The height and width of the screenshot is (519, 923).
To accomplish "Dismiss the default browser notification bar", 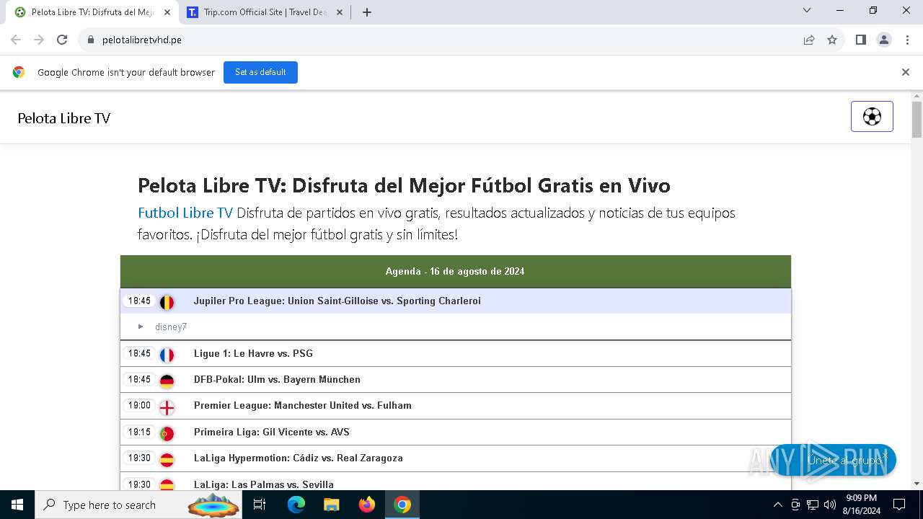I will [906, 72].
